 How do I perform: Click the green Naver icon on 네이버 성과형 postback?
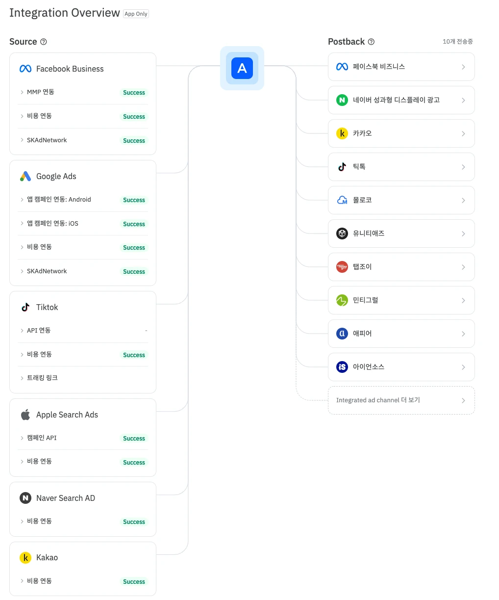[x=342, y=100]
